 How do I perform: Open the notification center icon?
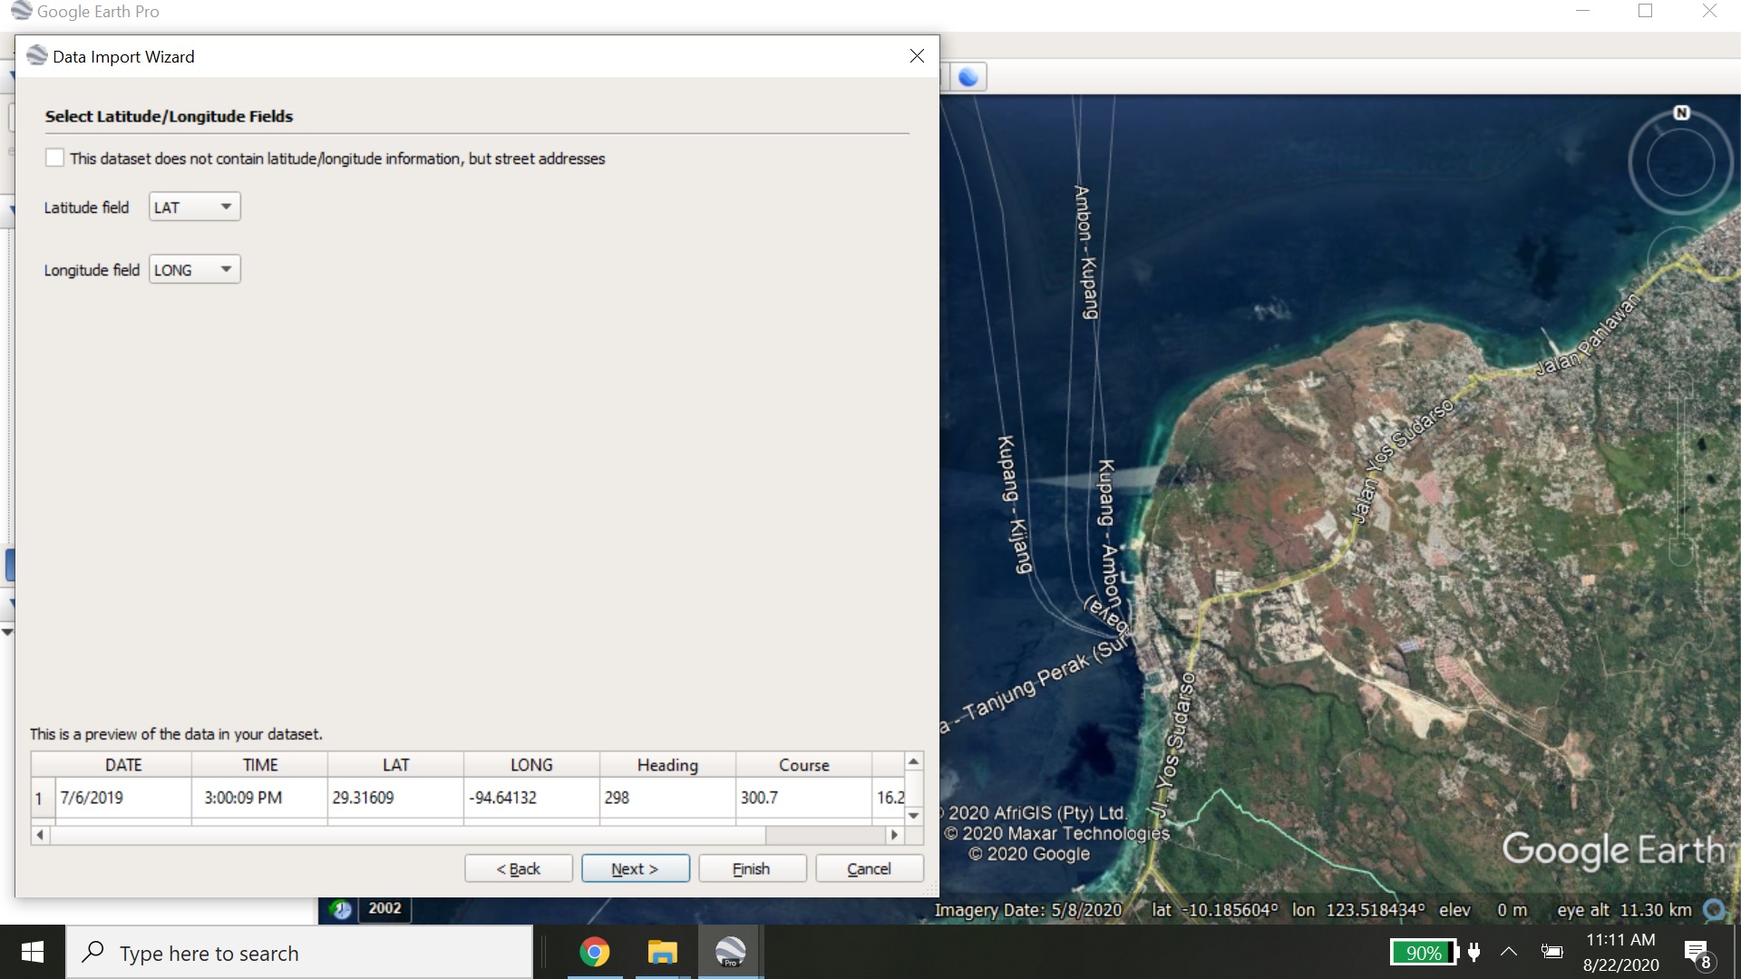click(1697, 953)
